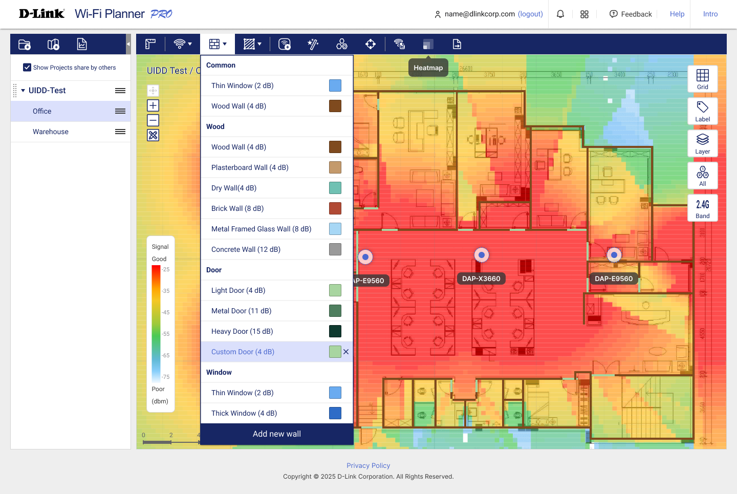Select Thick Window (4 dB)
The width and height of the screenshot is (737, 494).
(x=277, y=413)
